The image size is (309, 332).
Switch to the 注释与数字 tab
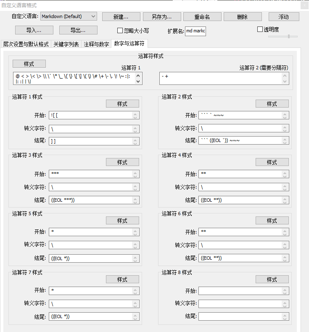pos(96,44)
